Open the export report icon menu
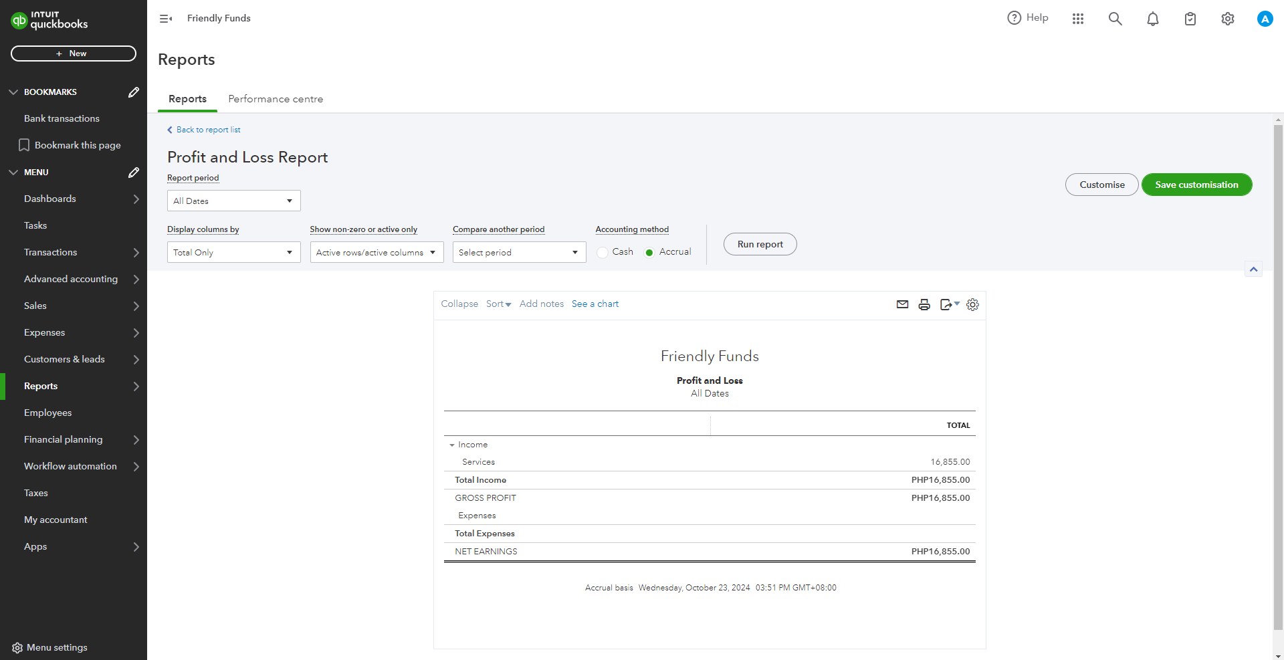Screen dimensions: 1284x660 pyautogui.click(x=949, y=304)
